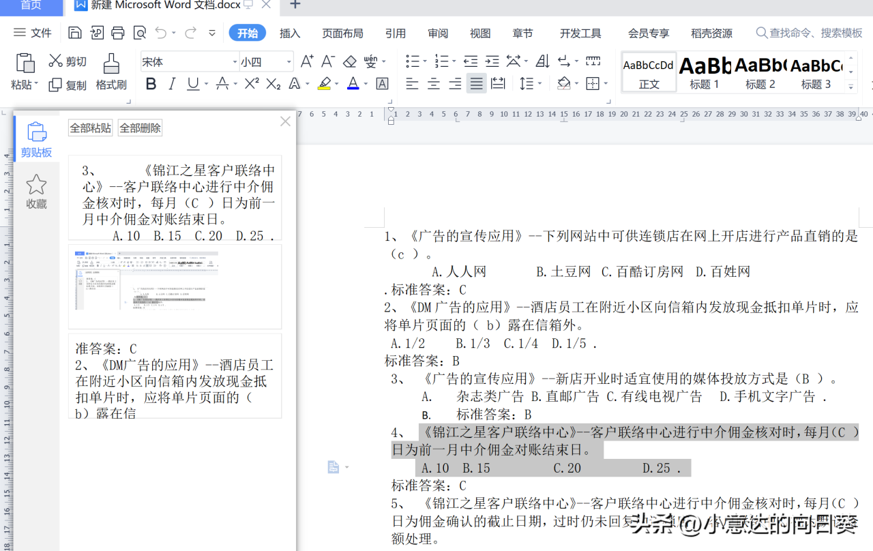Screen dimensions: 873x551
Task: Open the bullet list dropdown arrow
Action: pos(425,62)
